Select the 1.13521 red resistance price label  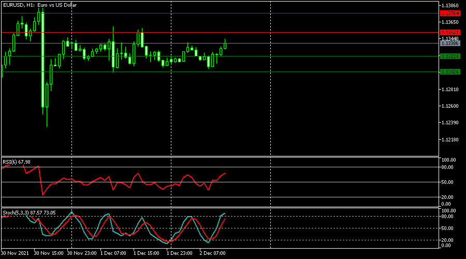pyautogui.click(x=450, y=33)
